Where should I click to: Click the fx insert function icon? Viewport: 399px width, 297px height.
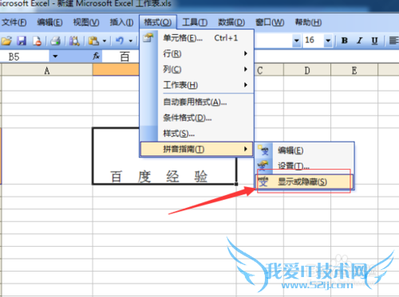coord(96,56)
